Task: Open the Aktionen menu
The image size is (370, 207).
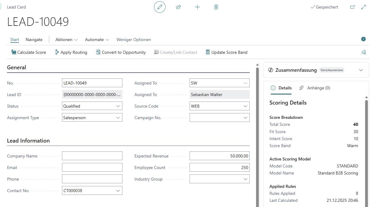Action: pyautogui.click(x=67, y=40)
